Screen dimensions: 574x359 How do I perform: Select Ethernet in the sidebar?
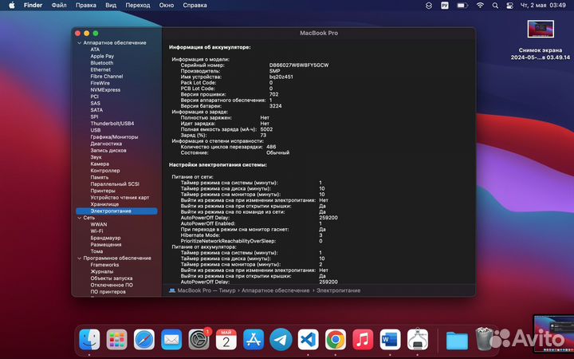[x=100, y=69]
